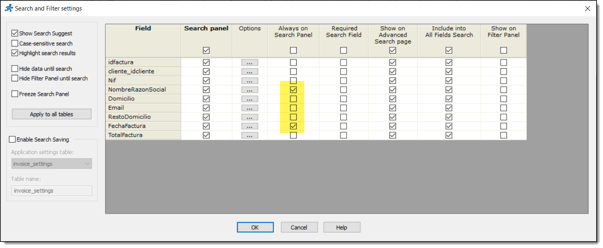The height and width of the screenshot is (248, 603).
Task: Click inside the Table name input field
Action: click(51, 190)
